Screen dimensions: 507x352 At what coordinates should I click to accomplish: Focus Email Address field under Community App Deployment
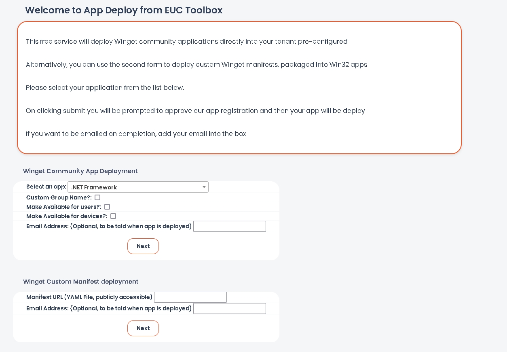click(229, 226)
